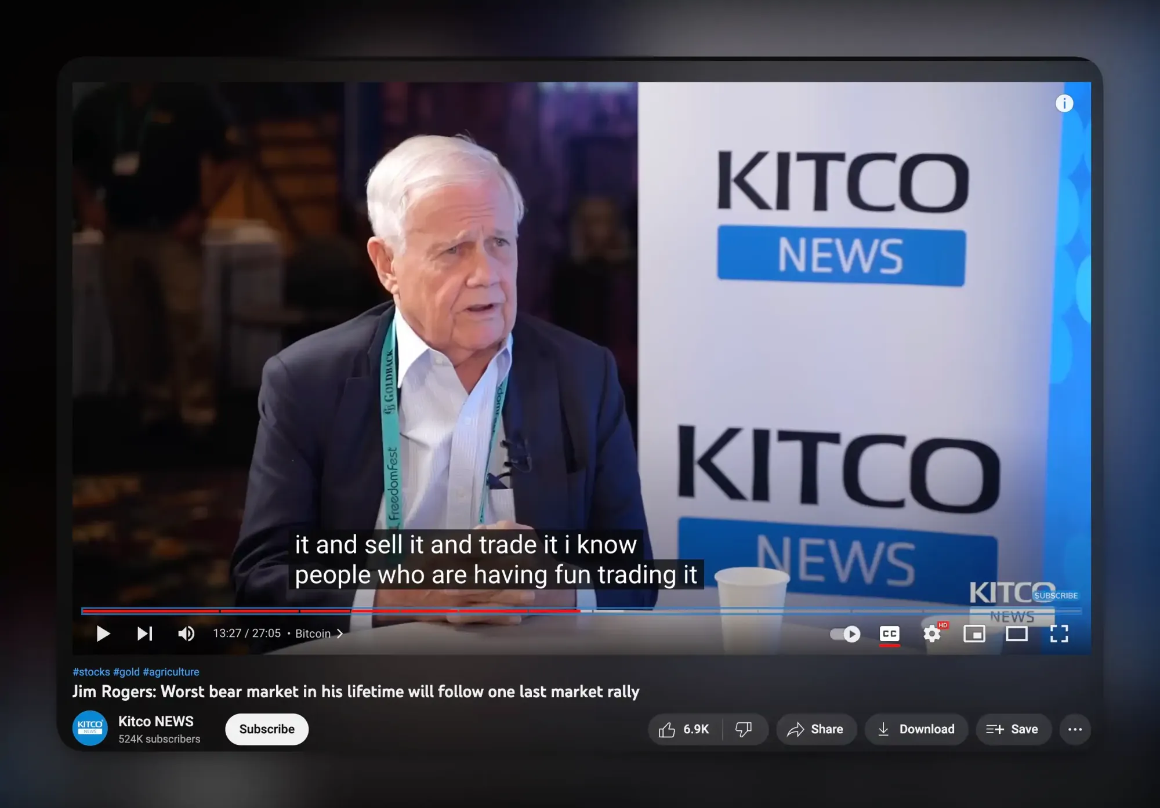
Task: Open the info card icon
Action: coord(1064,104)
